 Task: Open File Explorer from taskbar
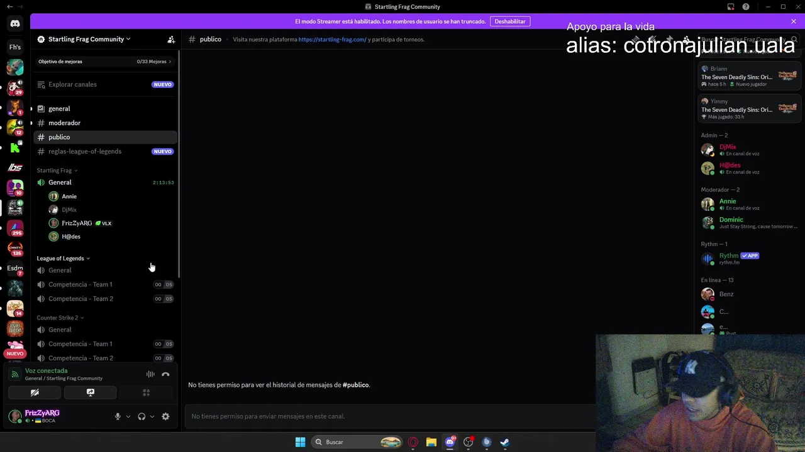tap(431, 442)
